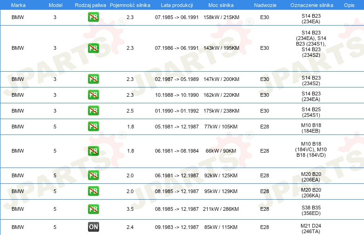Click the petrol fuel icon for 143kW / 195KM row
This screenshot has height=235, width=364.
[x=93, y=48]
